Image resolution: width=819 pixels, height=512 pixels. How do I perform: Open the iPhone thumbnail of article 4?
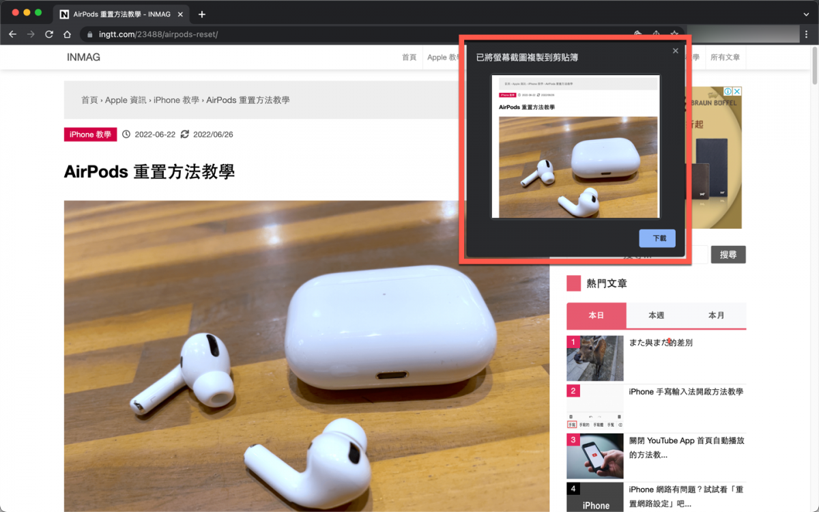tap(595, 497)
